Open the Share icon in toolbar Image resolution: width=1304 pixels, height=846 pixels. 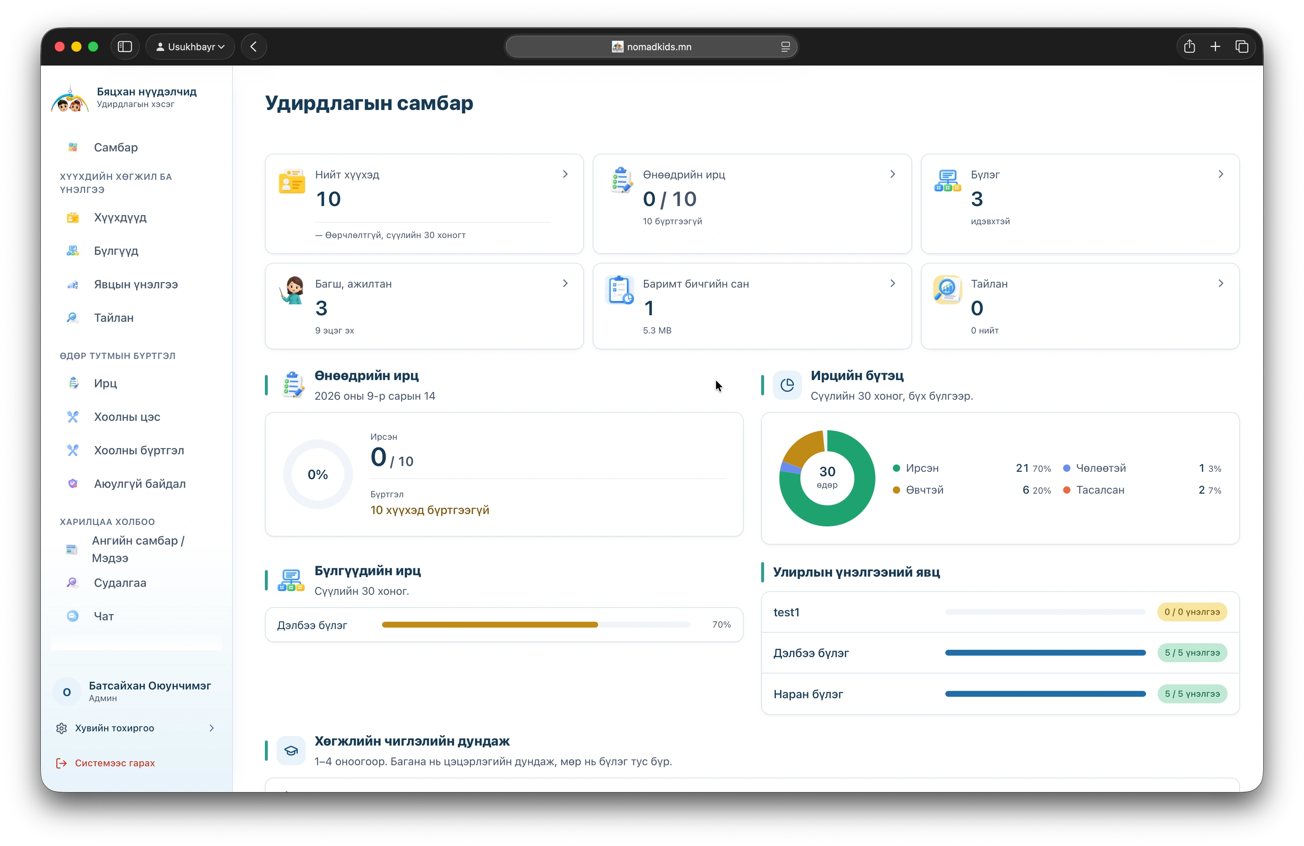coord(1189,46)
